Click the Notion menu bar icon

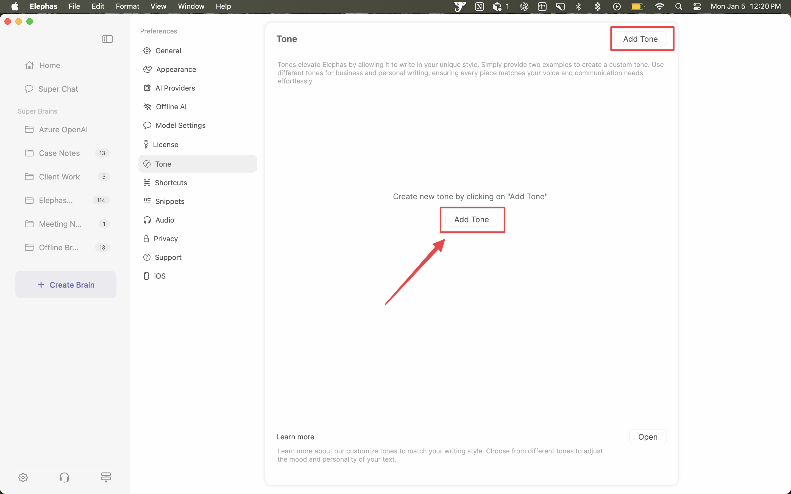click(479, 6)
